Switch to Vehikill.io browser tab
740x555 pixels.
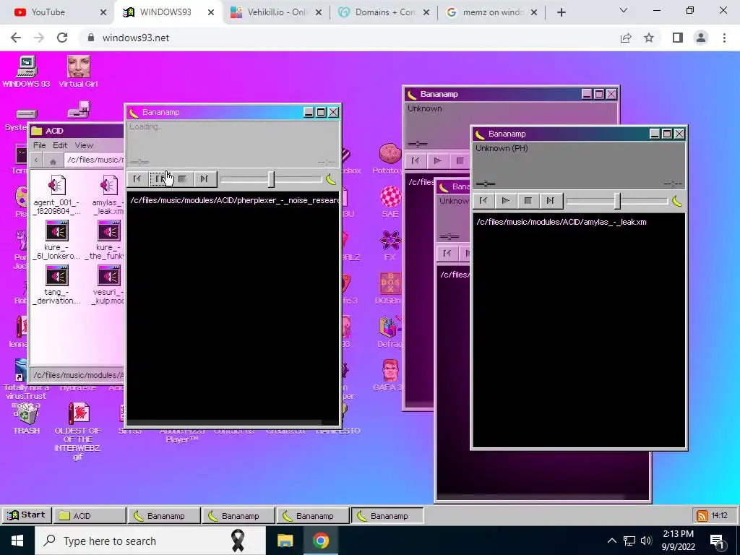(276, 12)
